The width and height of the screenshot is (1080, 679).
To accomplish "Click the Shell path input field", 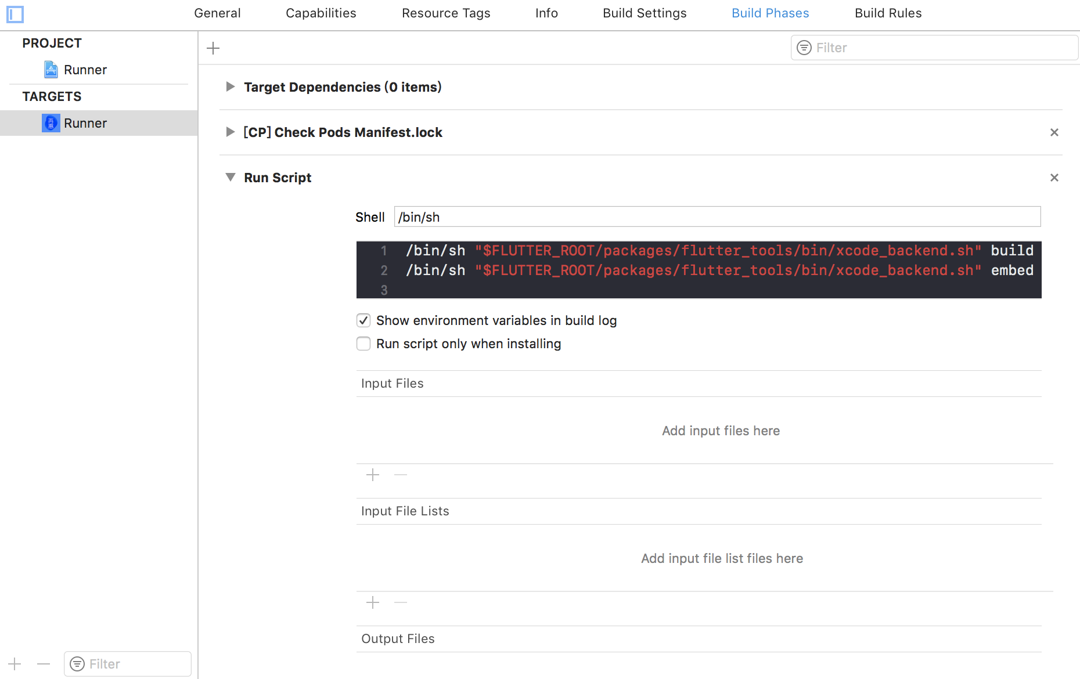I will [x=717, y=216].
